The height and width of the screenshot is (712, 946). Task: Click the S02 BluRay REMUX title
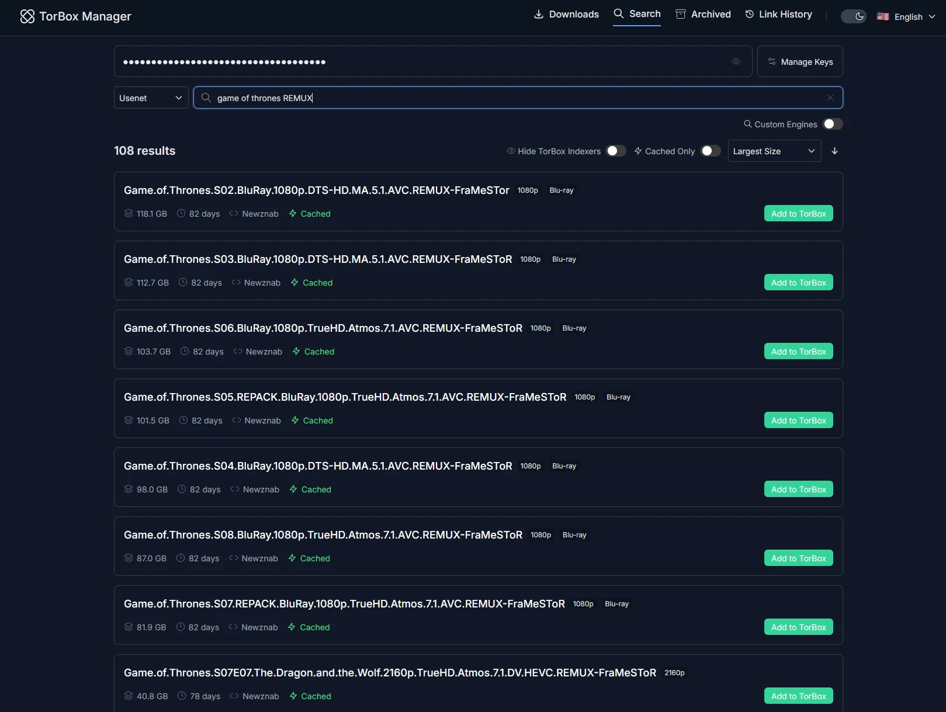coord(317,190)
